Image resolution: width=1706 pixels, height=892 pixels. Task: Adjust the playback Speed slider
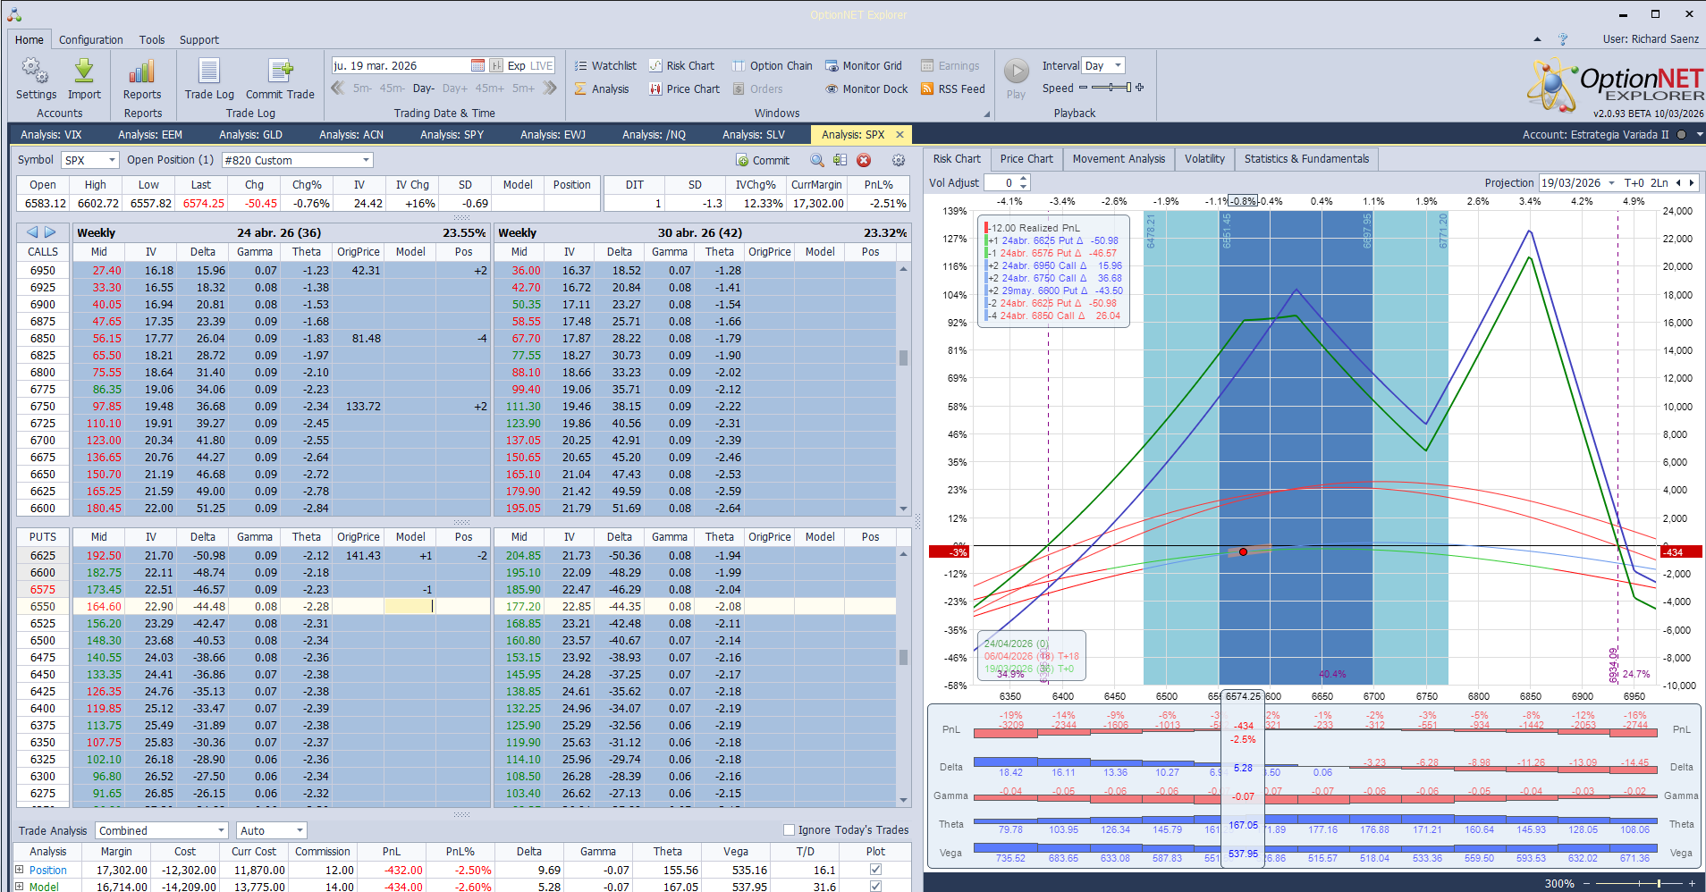[1111, 88]
